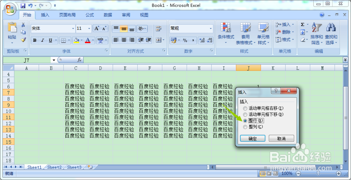Click the Cut scissors icon

point(23,25)
